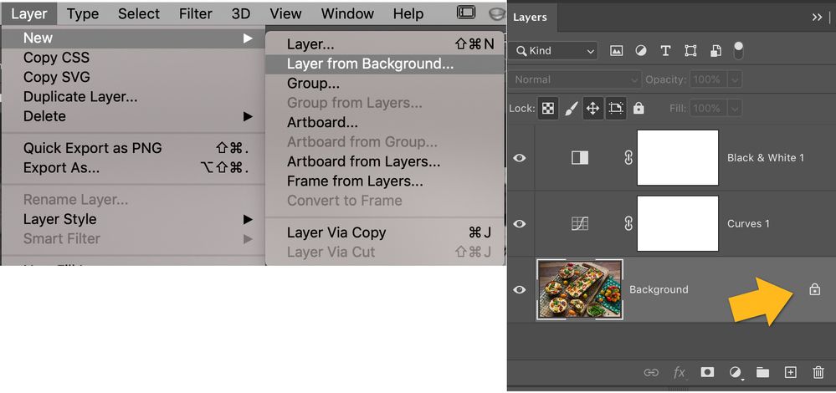The image size is (836, 393).
Task: Click mask link icon on Curves 1
Action: [628, 223]
